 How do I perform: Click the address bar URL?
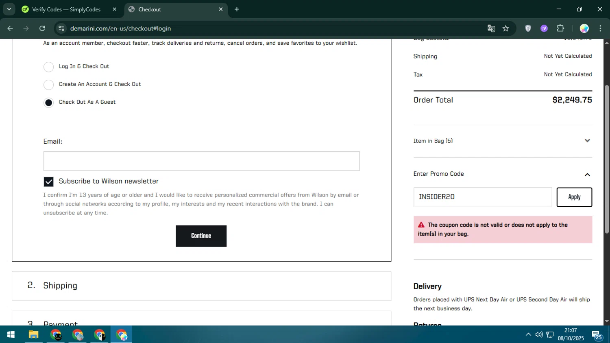click(x=120, y=28)
